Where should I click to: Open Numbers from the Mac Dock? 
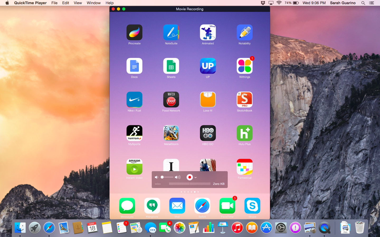(208, 228)
